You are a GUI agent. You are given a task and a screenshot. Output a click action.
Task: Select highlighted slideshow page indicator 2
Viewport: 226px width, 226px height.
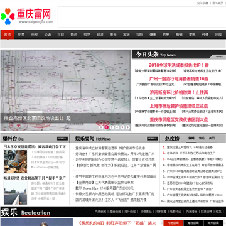pos(106,127)
